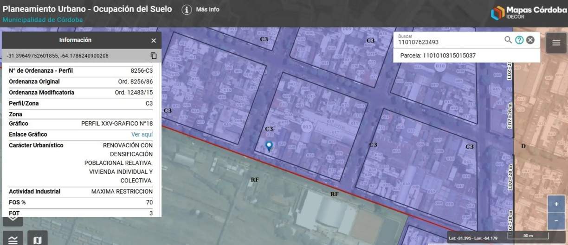Open the base map selector icon
Image resolution: width=568 pixels, height=245 pixels.
click(38, 239)
